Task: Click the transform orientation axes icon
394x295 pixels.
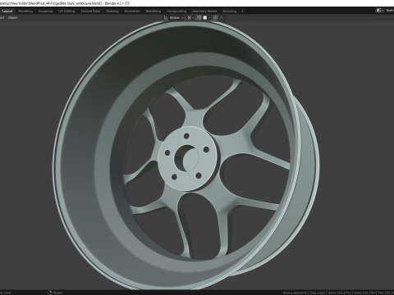Action: coord(166,18)
